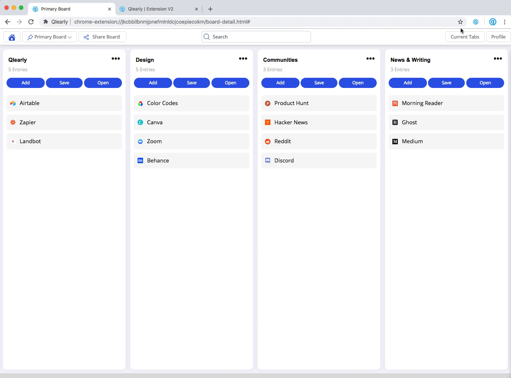Click the Zapier favicon
Image resolution: width=511 pixels, height=378 pixels.
[13, 122]
